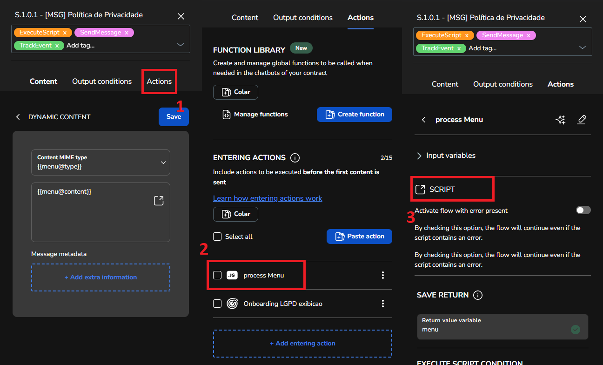
Task: Tick the process Menu checkbox
Action: click(217, 275)
